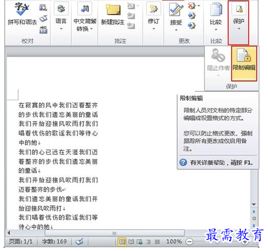Open the Thesaurus icon in Proofing group

43,19
